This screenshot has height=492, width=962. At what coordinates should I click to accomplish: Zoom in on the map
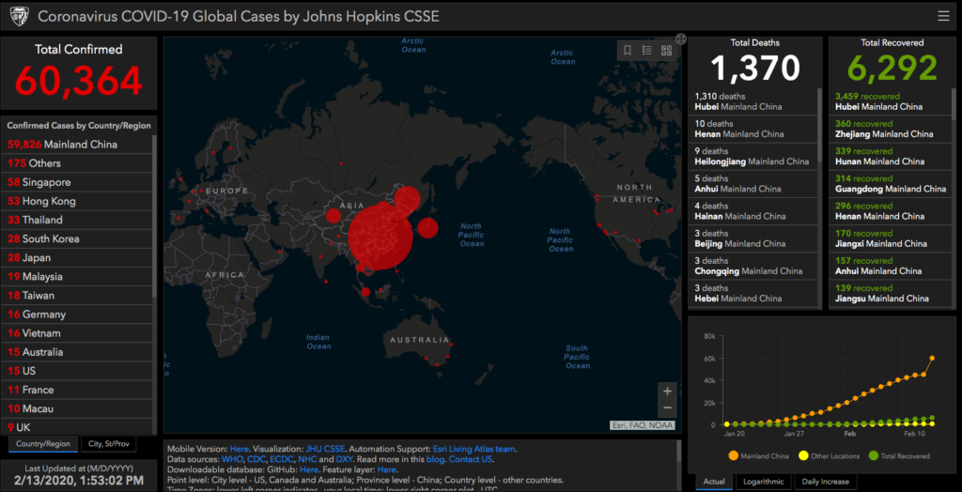(x=668, y=391)
